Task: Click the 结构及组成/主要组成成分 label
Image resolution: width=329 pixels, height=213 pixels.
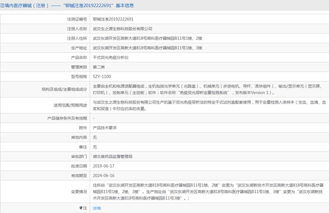Action: click(x=64, y=89)
